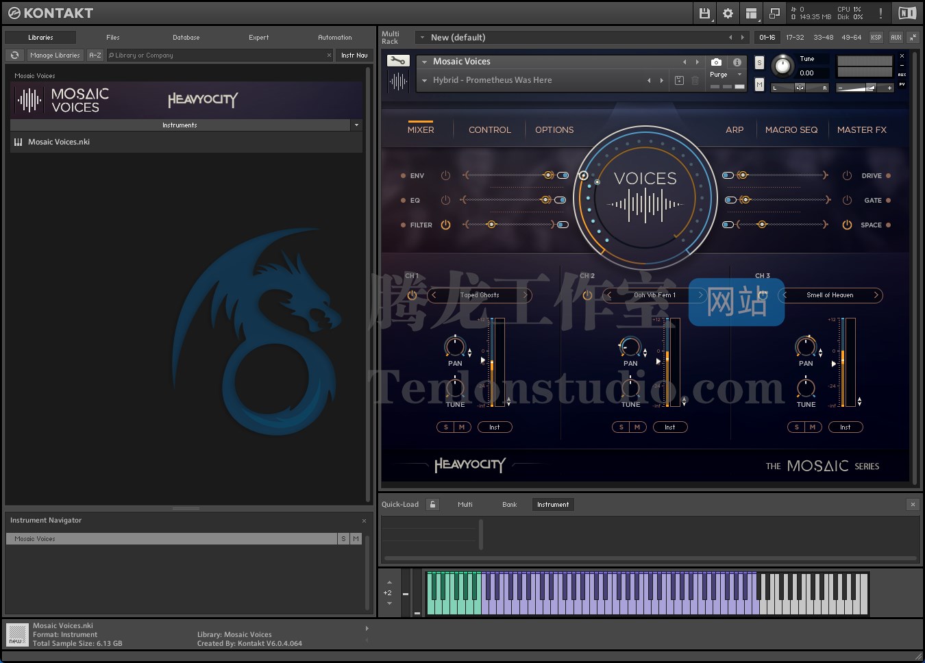Click the NI logo in the top-right corner
The width and height of the screenshot is (925, 663).
tap(907, 12)
